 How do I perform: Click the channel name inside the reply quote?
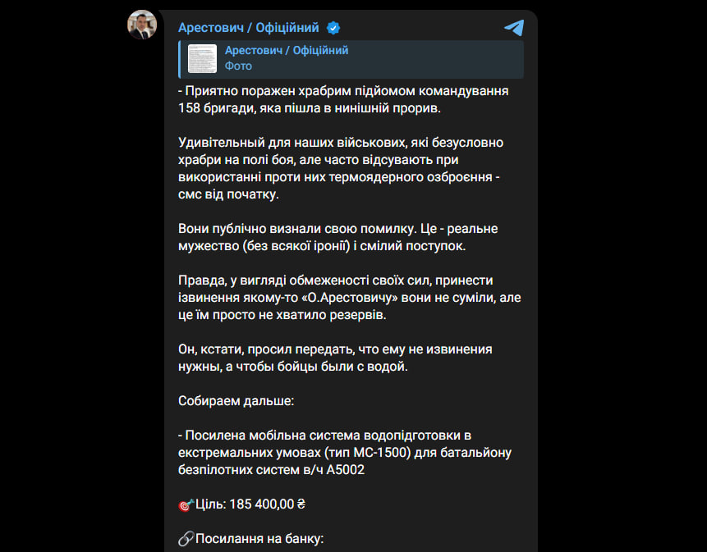click(x=287, y=51)
